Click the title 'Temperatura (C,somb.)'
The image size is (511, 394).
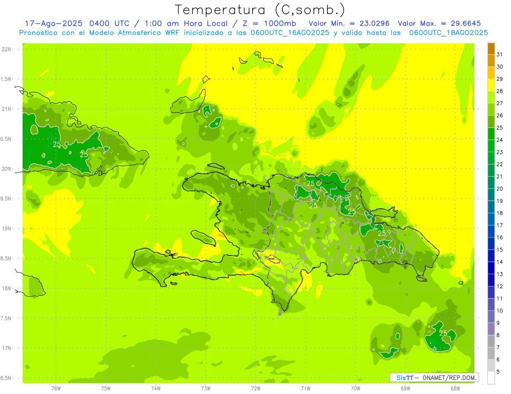click(x=260, y=10)
